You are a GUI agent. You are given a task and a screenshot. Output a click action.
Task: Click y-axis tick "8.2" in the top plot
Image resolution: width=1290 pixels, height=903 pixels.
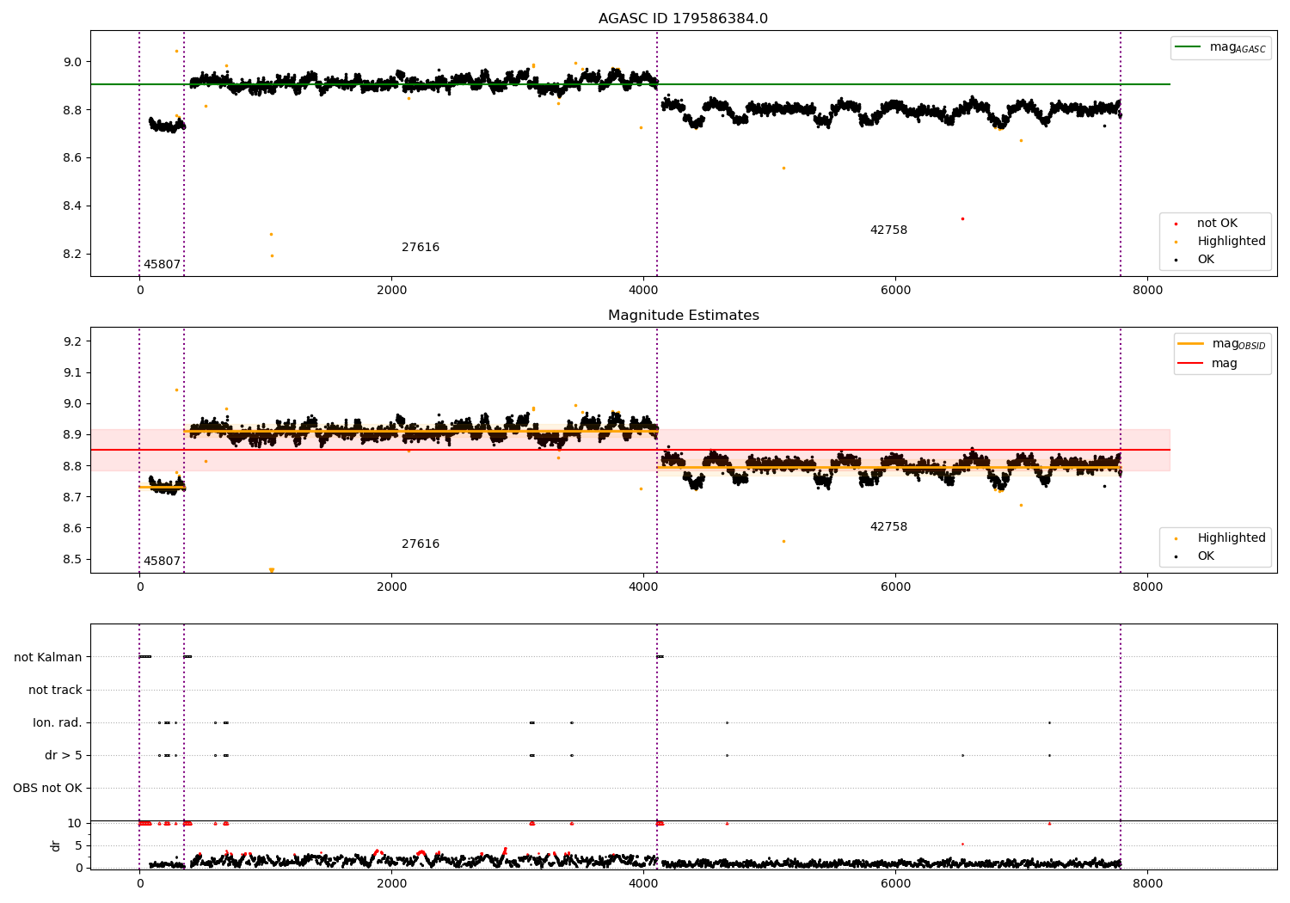[71, 254]
